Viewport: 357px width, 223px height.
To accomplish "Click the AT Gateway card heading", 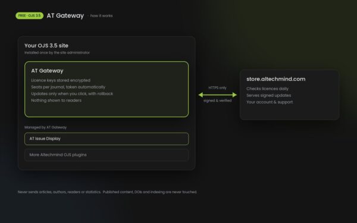I will tap(47, 71).
